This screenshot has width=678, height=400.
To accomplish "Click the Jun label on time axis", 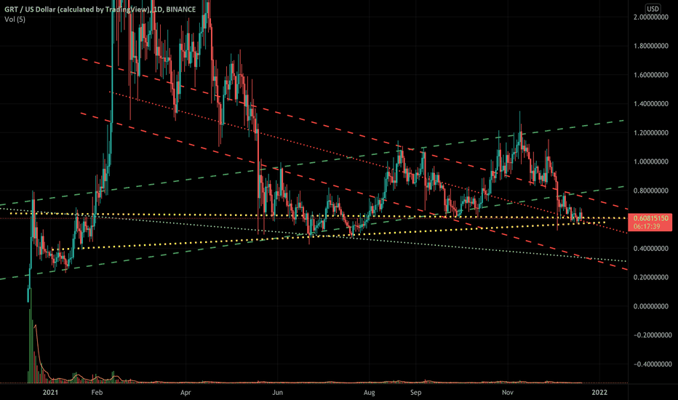I will click(277, 393).
